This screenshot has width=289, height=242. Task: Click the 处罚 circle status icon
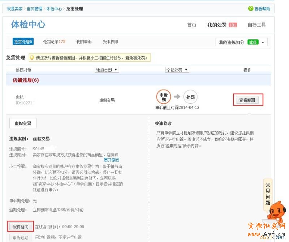(x=190, y=97)
